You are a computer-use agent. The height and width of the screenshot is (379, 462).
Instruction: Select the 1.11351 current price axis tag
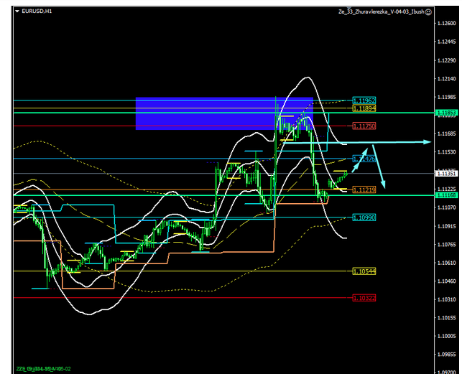[445, 174]
